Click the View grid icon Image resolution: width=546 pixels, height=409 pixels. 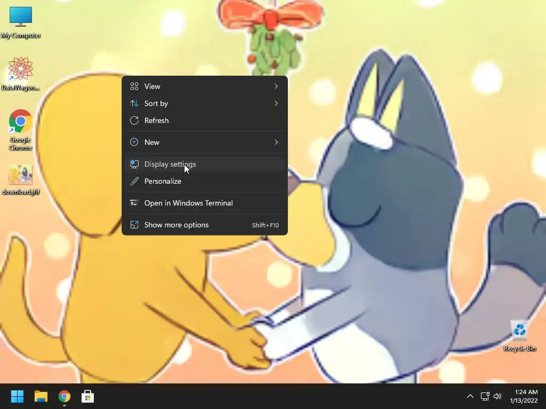coord(134,86)
